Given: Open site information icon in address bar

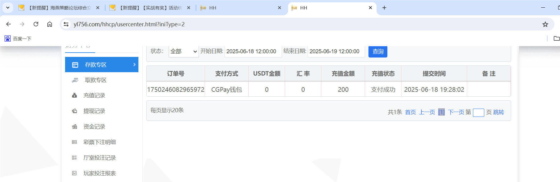Looking at the screenshot, I should (x=66, y=24).
